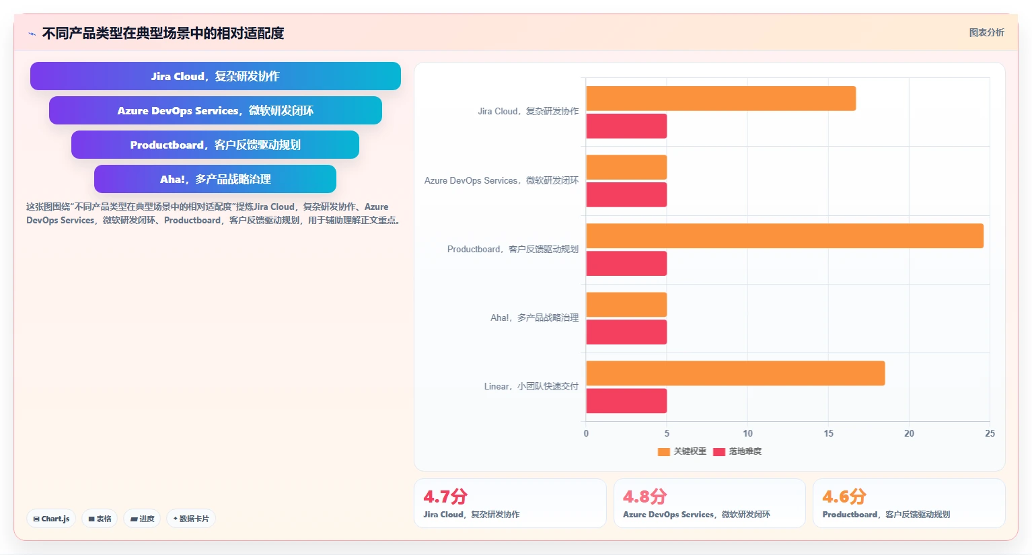Click the axis label 'Productboard，客户反馈驱动规划'
The width and height of the screenshot is (1032, 555).
point(513,249)
